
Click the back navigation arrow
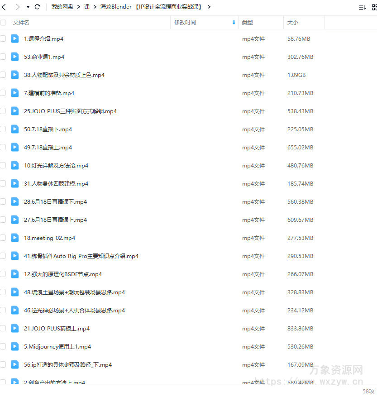click(x=5, y=7)
